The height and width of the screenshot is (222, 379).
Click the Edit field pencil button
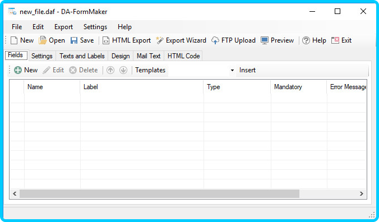[x=53, y=70]
